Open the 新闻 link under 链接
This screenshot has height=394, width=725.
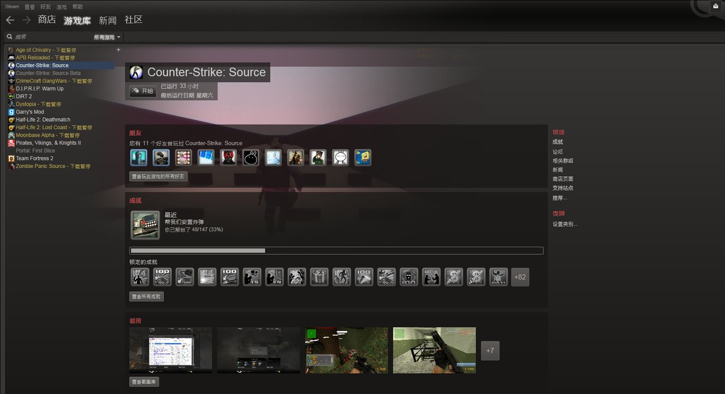558,170
